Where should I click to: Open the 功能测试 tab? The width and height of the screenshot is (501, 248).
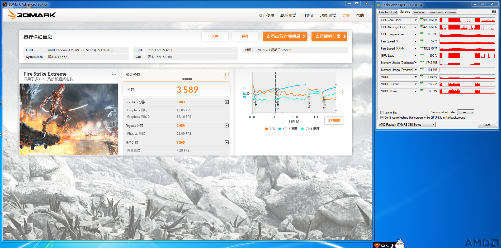[328, 15]
